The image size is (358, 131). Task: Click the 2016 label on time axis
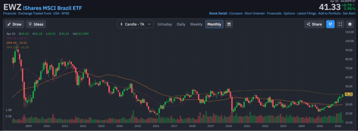tap(156, 126)
